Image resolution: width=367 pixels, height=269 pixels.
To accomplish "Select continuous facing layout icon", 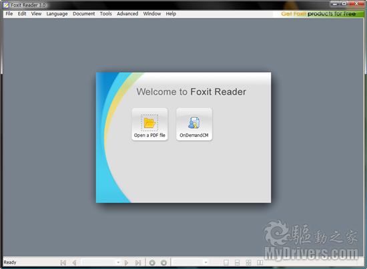I will [x=248, y=263].
